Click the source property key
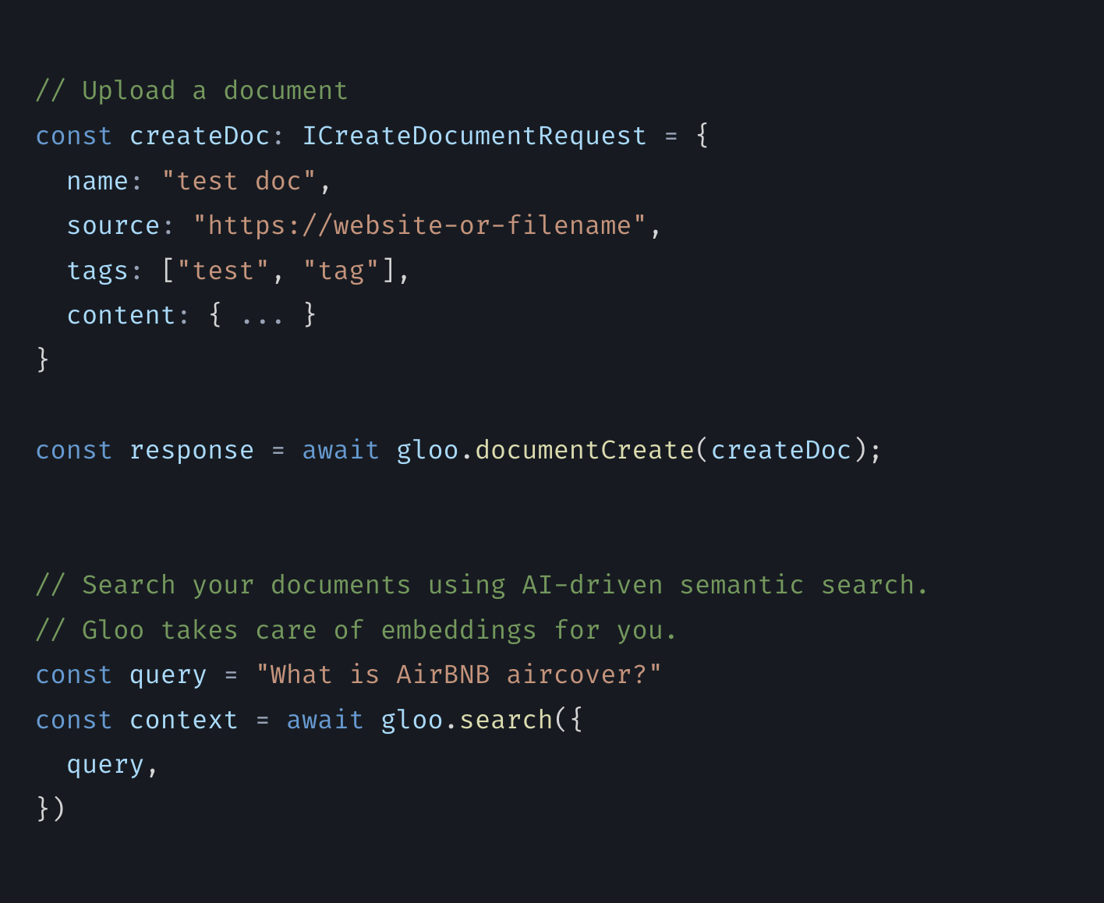Screen dimensions: 1104x903 pyautogui.click(x=113, y=225)
